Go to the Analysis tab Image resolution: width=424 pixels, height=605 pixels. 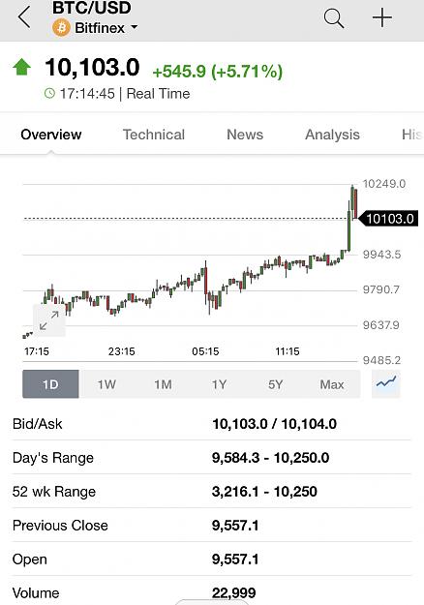(332, 135)
